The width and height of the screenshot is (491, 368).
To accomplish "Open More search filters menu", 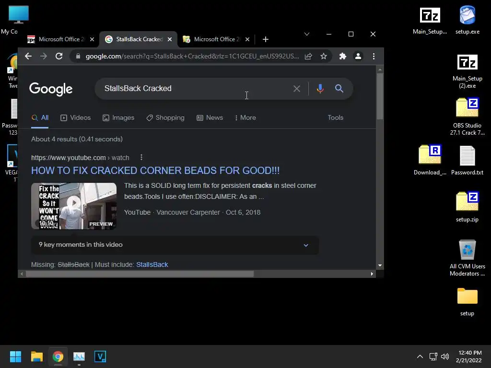I will click(245, 118).
